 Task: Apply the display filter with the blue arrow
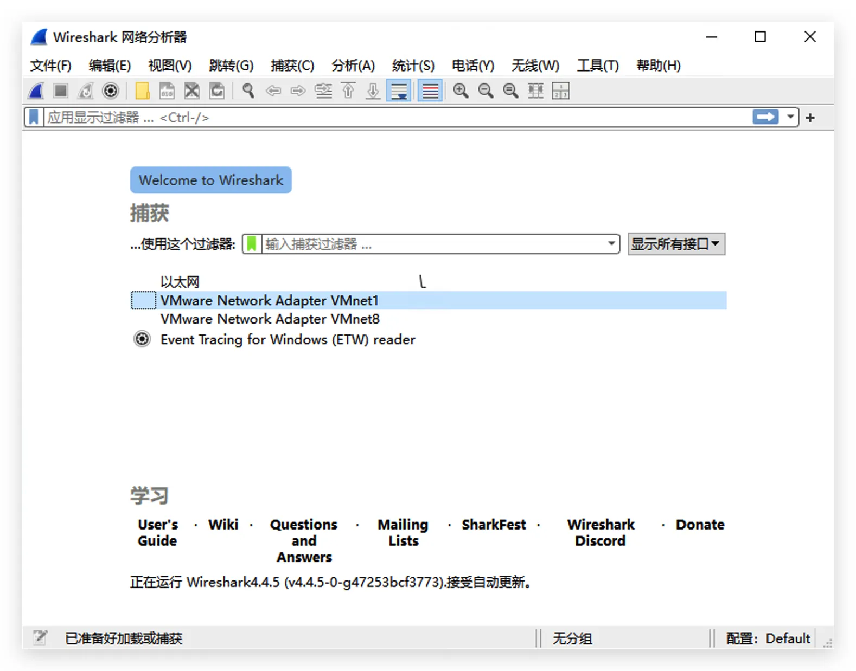tap(765, 117)
